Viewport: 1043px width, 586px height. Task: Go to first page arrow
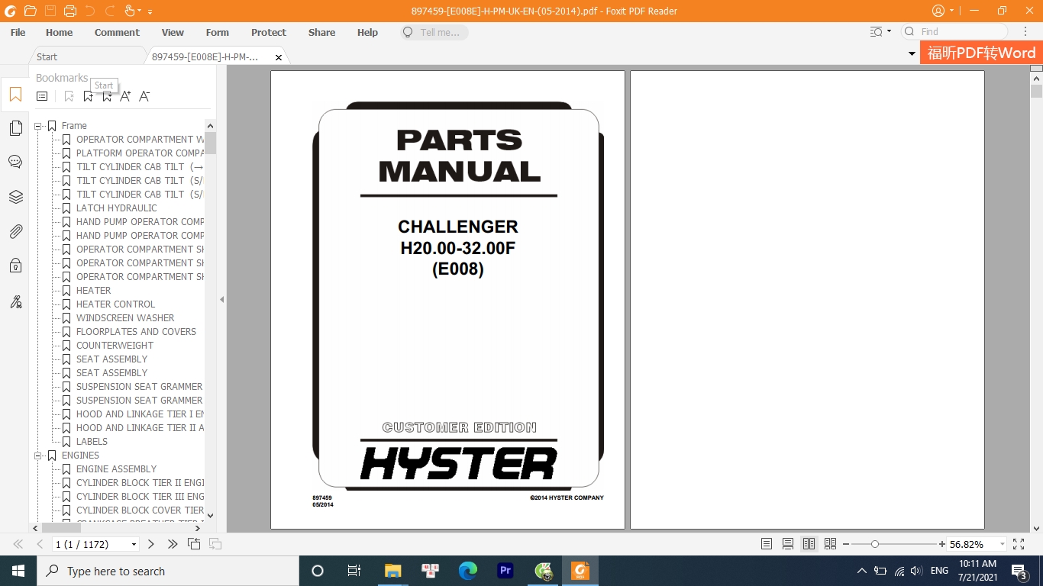pyautogui.click(x=18, y=544)
